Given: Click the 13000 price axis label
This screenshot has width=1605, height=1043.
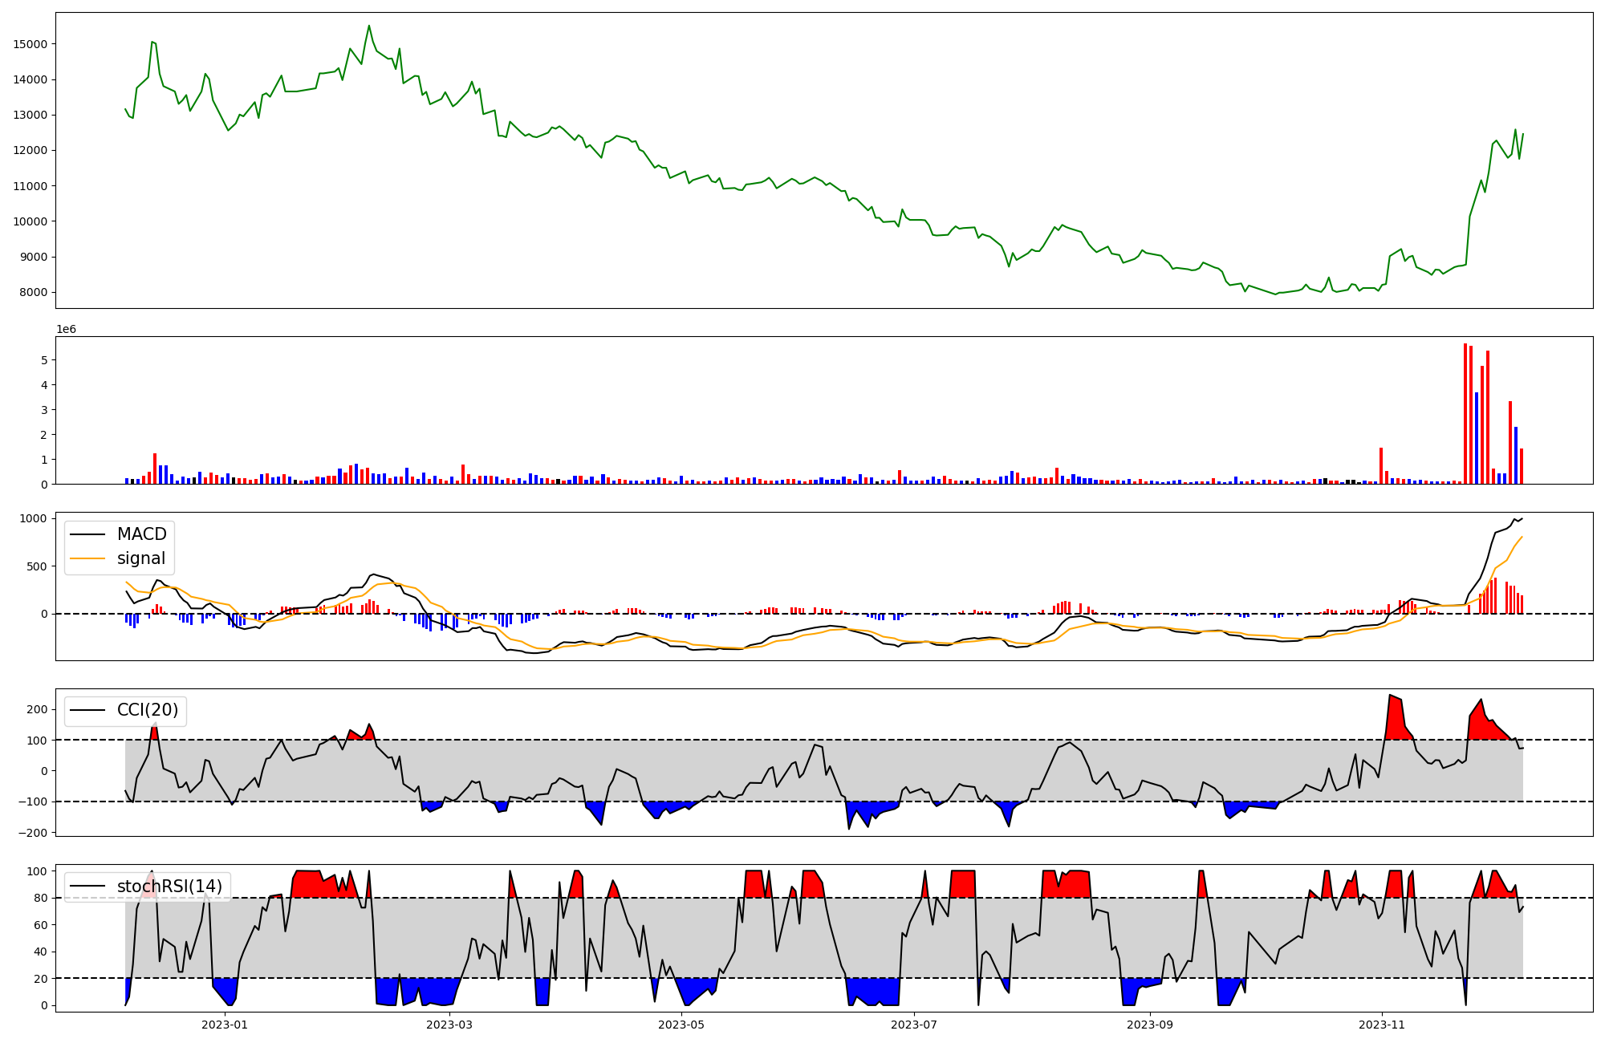Looking at the screenshot, I should pyautogui.click(x=30, y=115).
